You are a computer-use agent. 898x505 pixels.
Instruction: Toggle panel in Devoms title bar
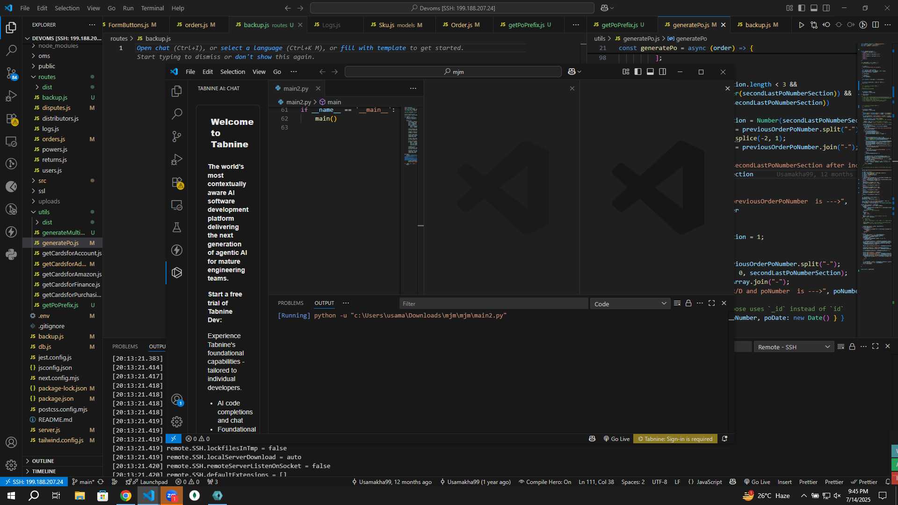tap(814, 8)
